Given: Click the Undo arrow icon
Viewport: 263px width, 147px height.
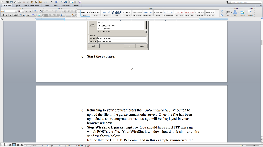Looking at the screenshot, I should [40, 2].
